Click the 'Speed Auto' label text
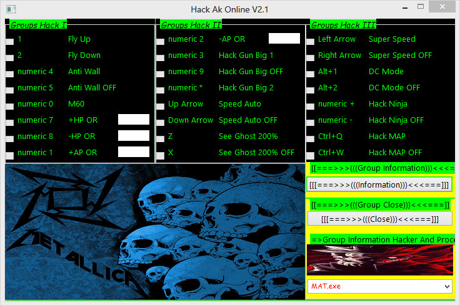This screenshot has width=460, height=306. point(239,104)
